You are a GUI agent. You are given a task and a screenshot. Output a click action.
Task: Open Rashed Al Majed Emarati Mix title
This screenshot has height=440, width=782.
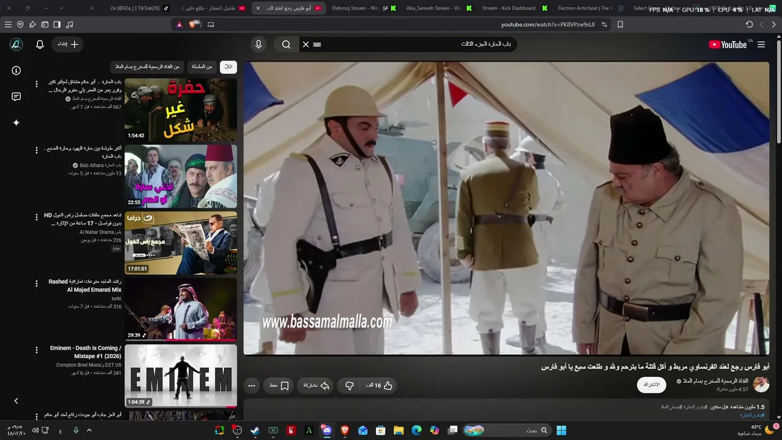(x=85, y=285)
